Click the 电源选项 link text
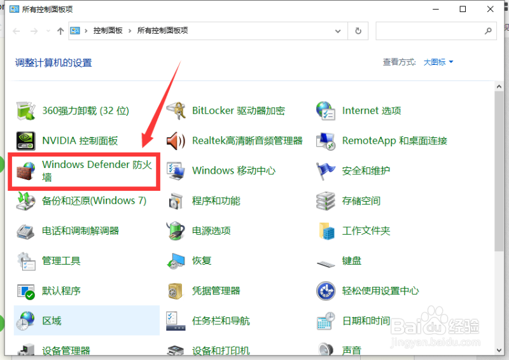The width and height of the screenshot is (509, 360). coord(211,231)
